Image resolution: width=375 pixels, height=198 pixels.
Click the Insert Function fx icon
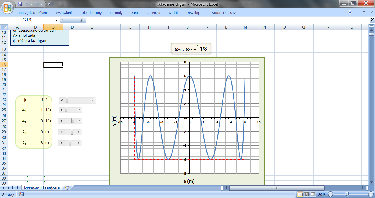82,20
